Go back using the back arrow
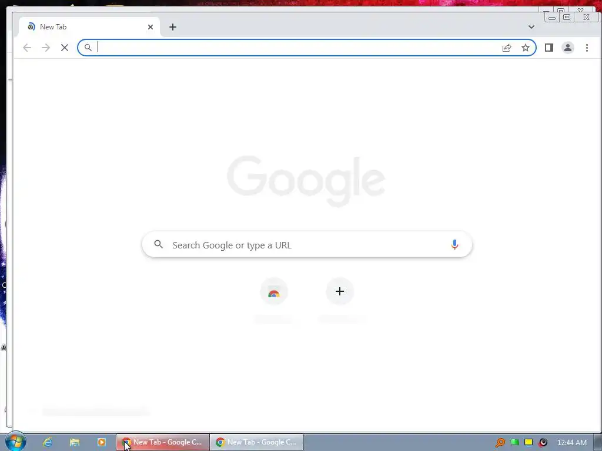602x451 pixels. (x=27, y=48)
